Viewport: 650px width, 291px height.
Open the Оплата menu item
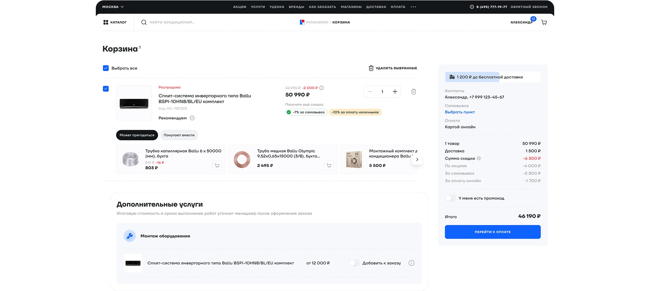click(398, 7)
